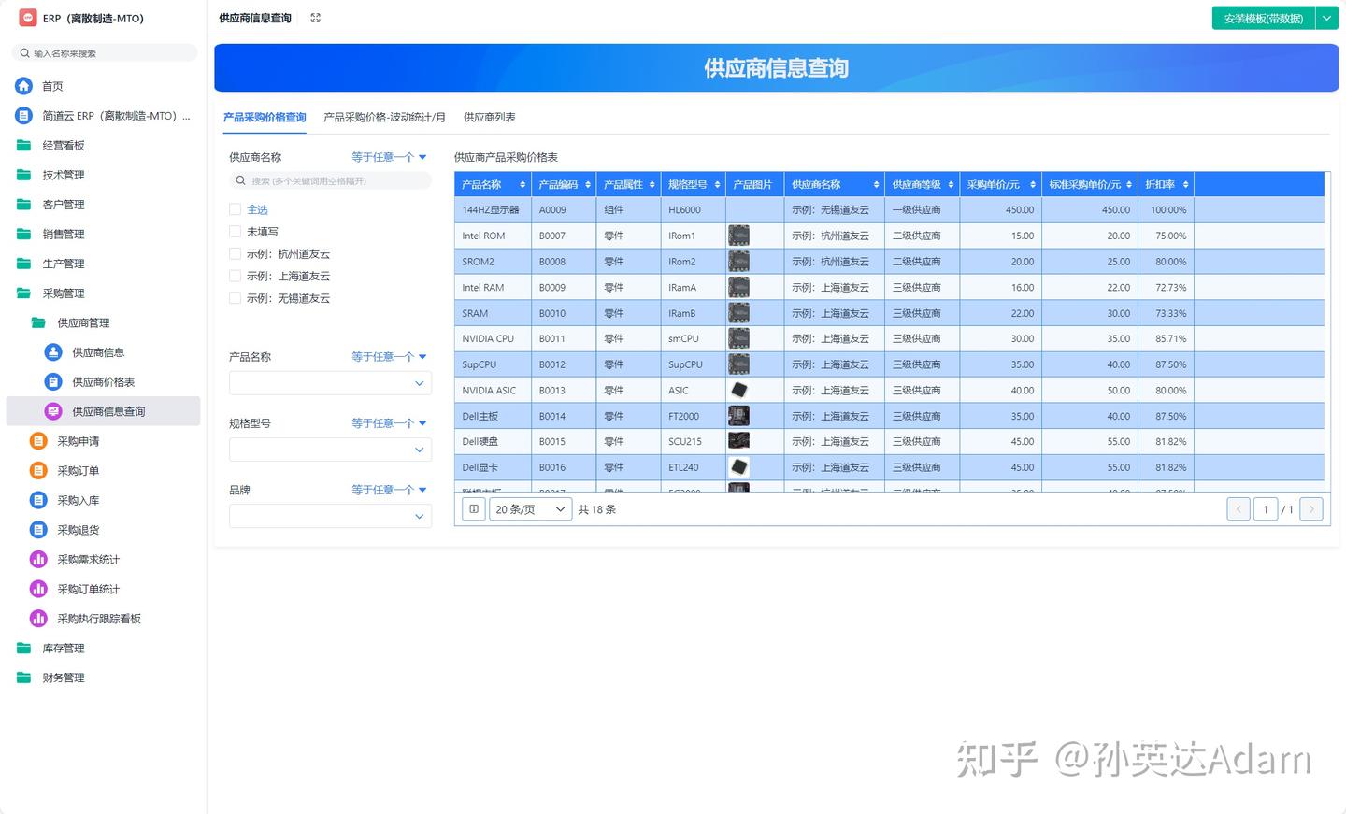Open the 20 条/页 page size dropdown
This screenshot has width=1346, height=814.
pos(530,509)
